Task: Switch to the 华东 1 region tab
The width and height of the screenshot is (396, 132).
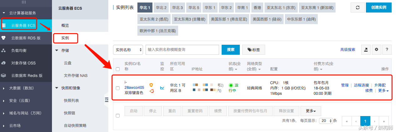Action: [x=210, y=8]
